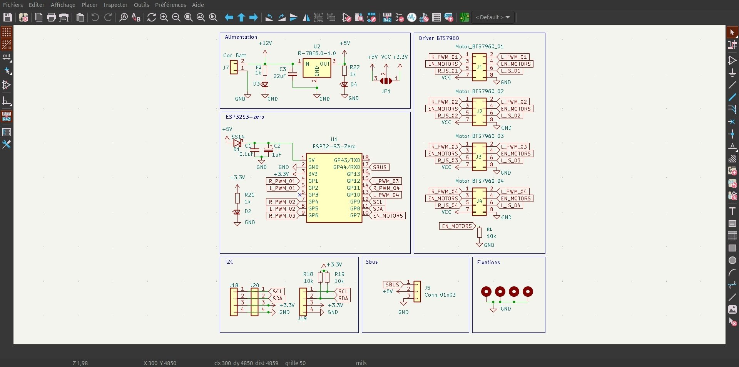Open the Aide menu
Image resolution: width=739 pixels, height=367 pixels.
(198, 5)
